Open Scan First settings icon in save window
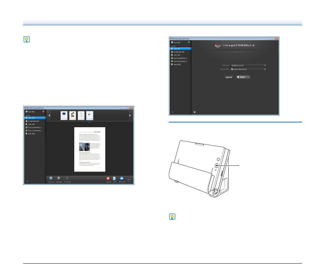 point(189,42)
